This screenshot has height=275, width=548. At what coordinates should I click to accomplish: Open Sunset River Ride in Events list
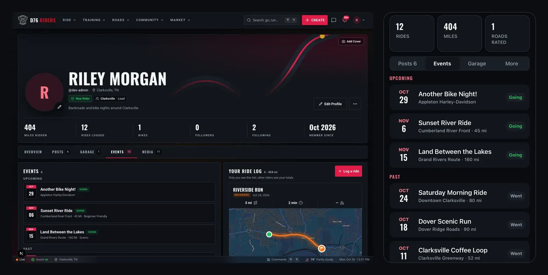pyautogui.click(x=119, y=213)
